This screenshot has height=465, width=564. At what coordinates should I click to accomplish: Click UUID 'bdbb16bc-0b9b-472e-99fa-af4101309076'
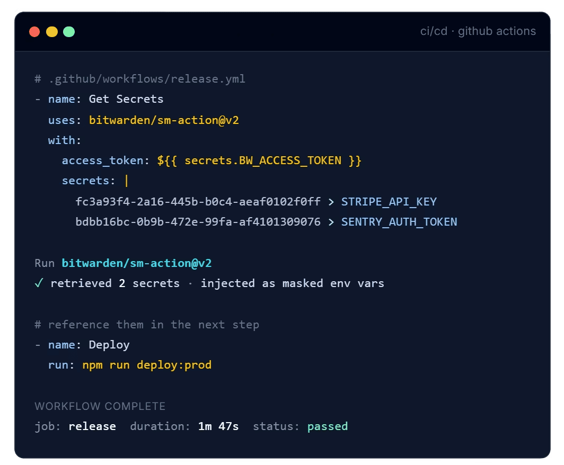198,222
